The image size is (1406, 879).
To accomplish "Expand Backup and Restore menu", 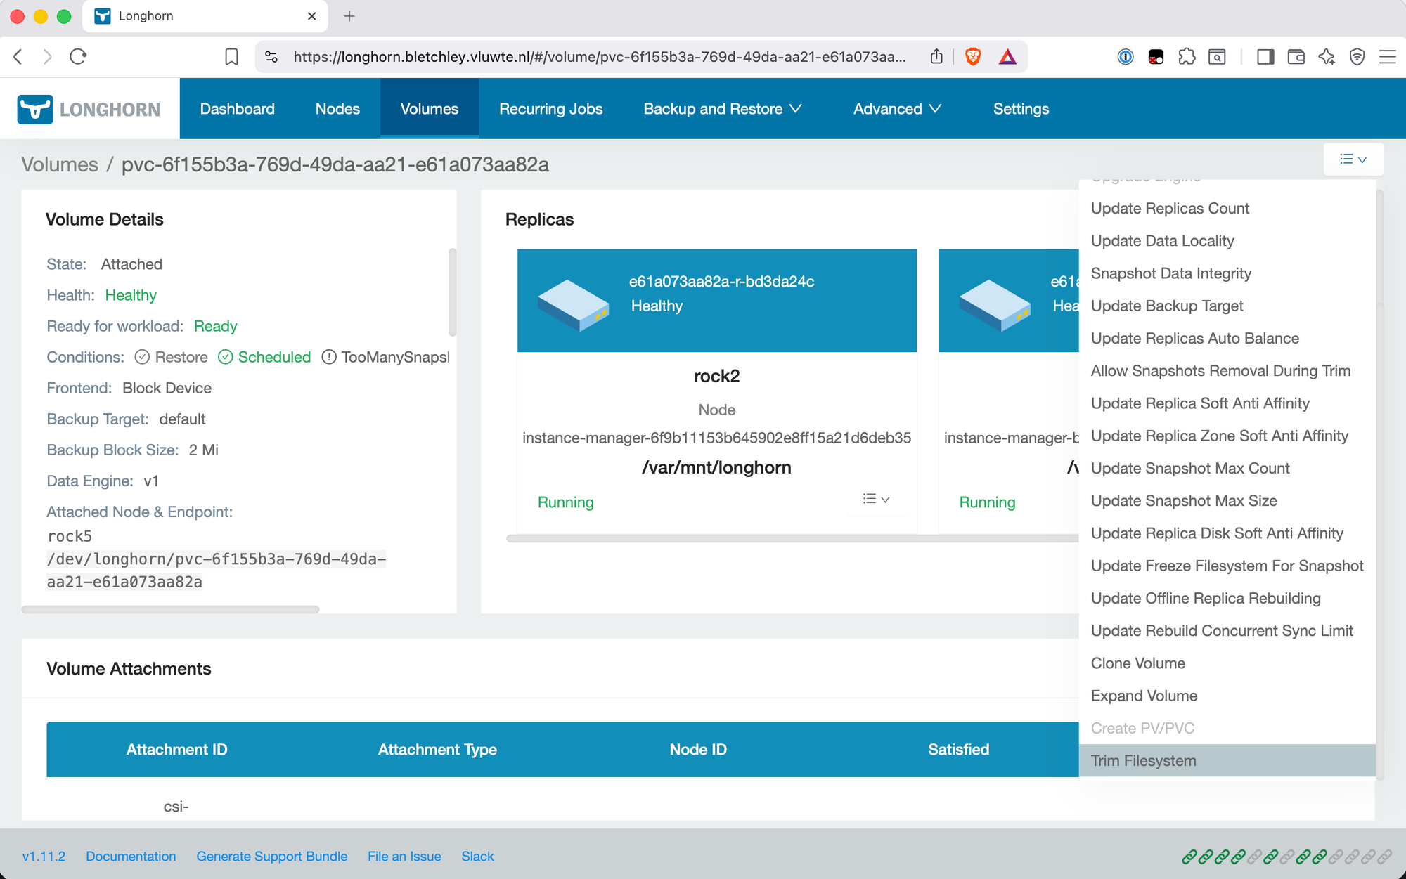I will click(722, 109).
